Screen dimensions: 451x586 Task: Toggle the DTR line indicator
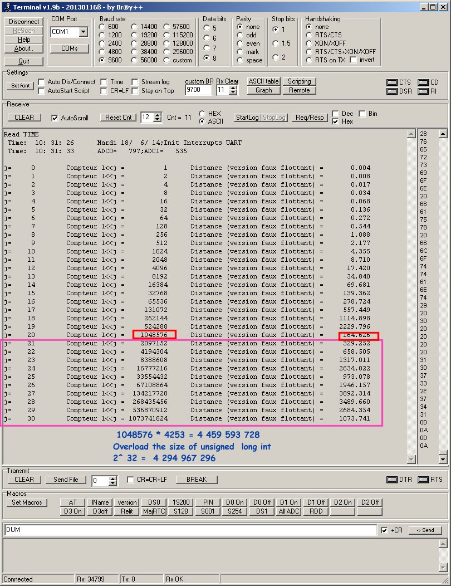392,480
